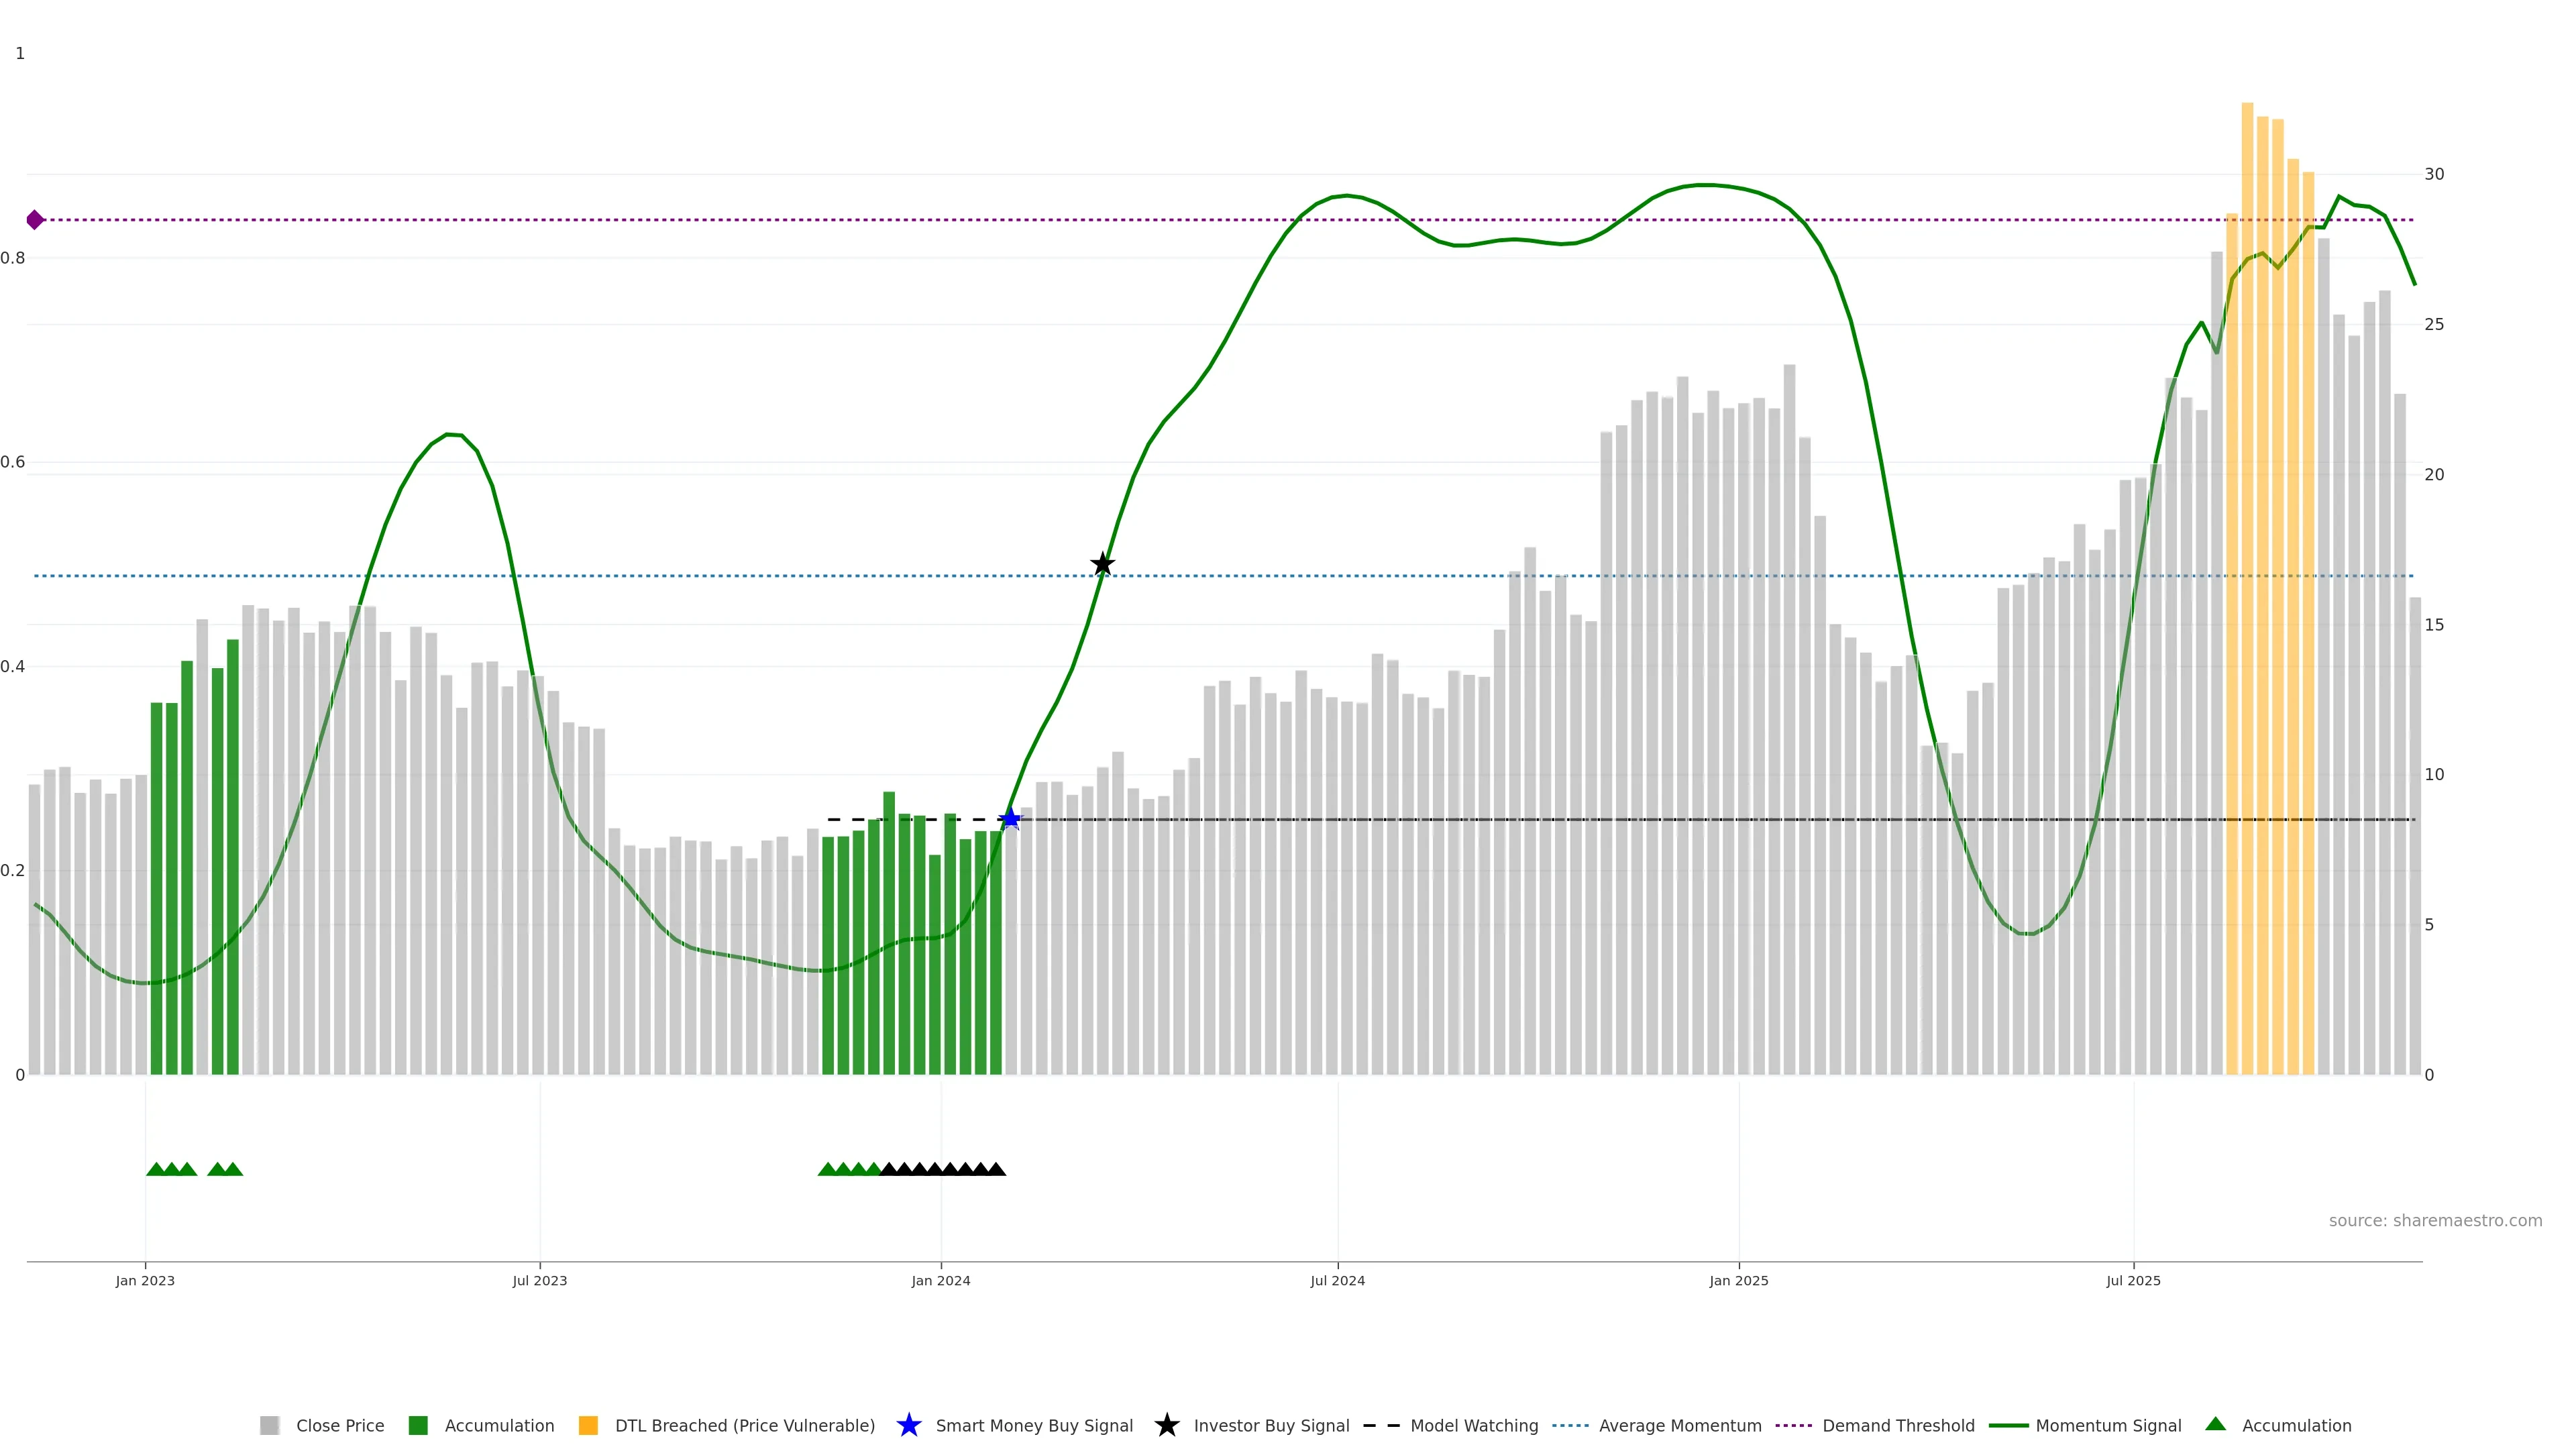Click the Jan 2024 axis label
Screen dimensions: 2576x1449
[940, 1280]
